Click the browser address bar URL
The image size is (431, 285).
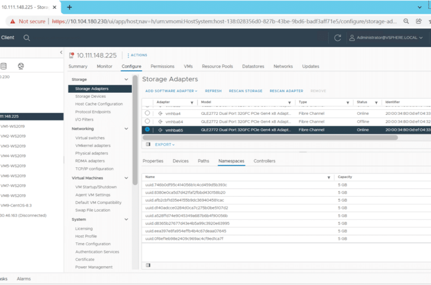[224, 22]
